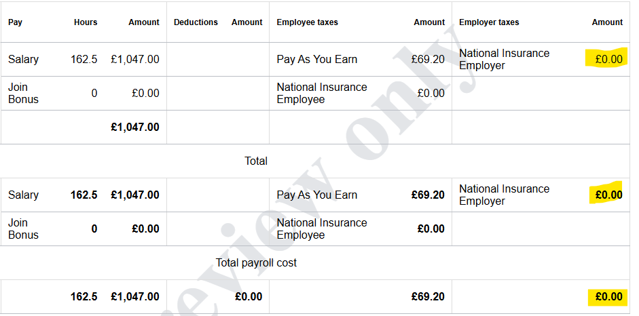Select the £69.20 in the payroll cost row
639x316 pixels.
click(428, 297)
